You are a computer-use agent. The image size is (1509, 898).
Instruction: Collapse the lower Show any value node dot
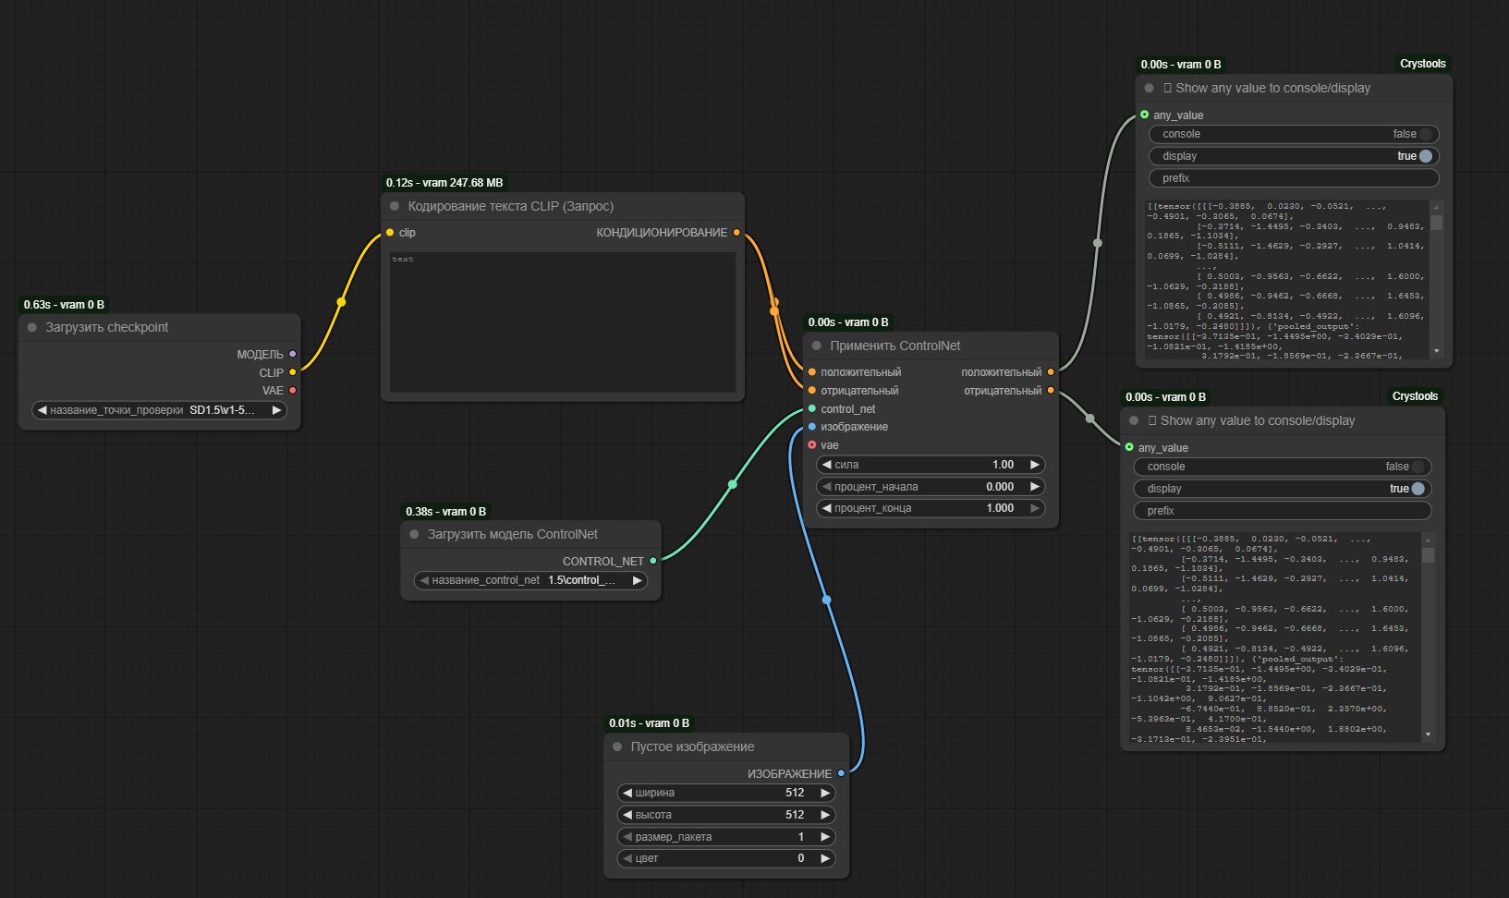click(1134, 420)
